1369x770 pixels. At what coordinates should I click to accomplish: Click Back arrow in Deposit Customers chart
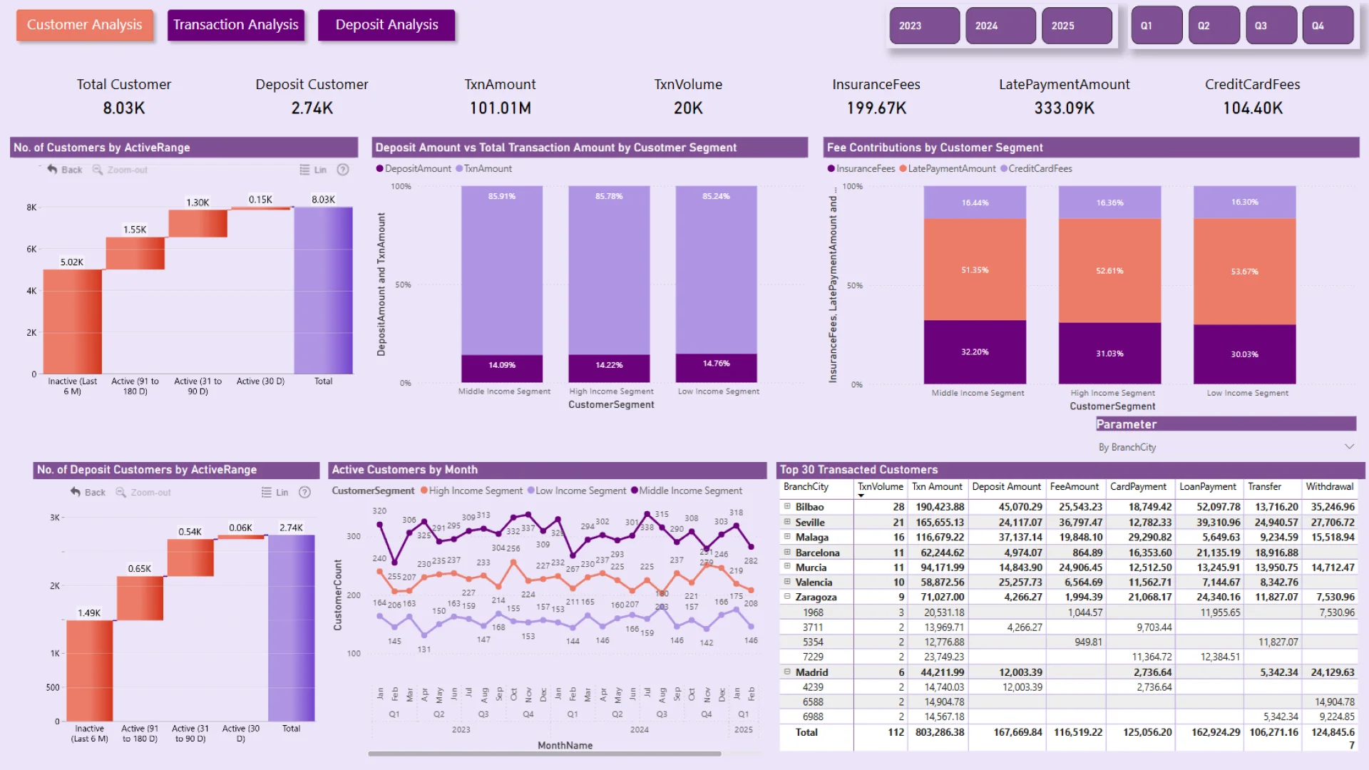pos(76,492)
